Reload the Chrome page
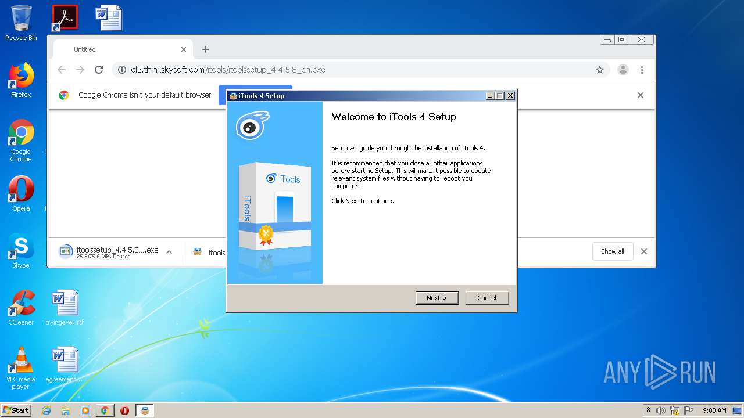This screenshot has height=418, width=744. (x=99, y=70)
